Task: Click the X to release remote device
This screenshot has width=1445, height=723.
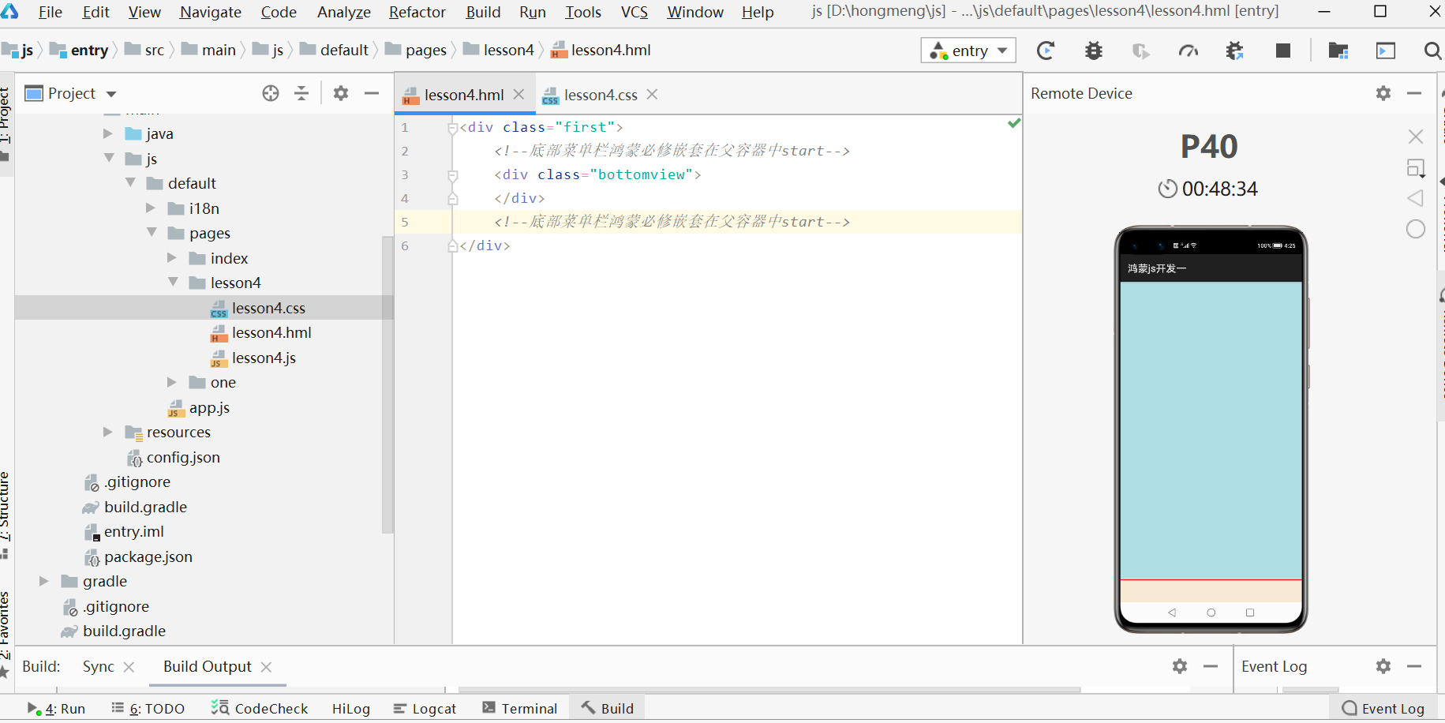Action: (1416, 137)
